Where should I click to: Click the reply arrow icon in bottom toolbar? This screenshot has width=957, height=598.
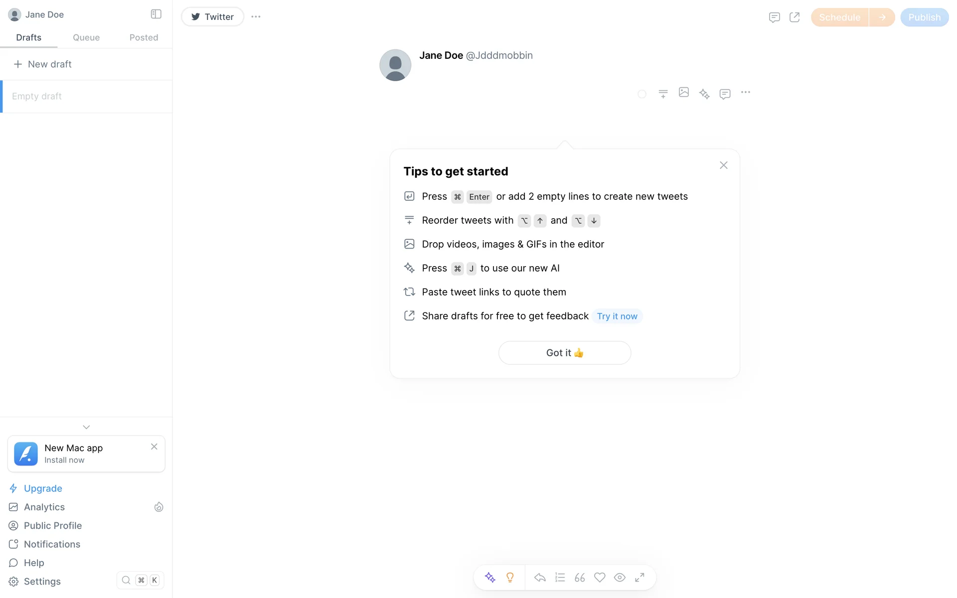point(540,577)
